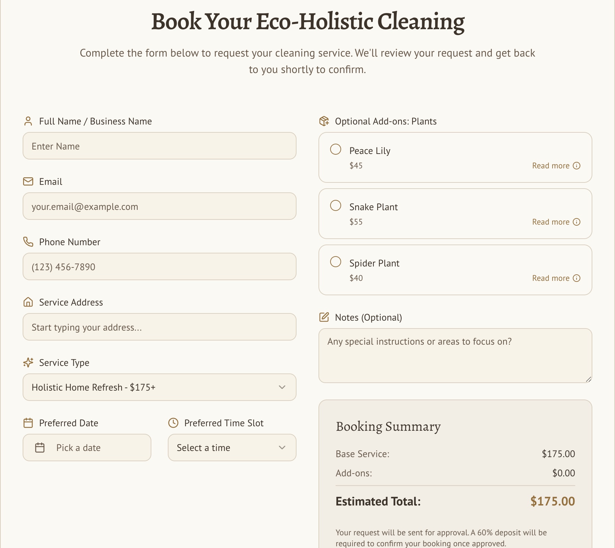This screenshot has width=615, height=548.
Task: Open the Select a time dropdown
Action: pyautogui.click(x=232, y=448)
